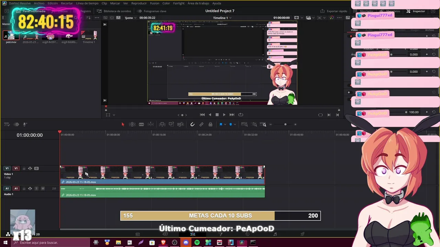This screenshot has width=440, height=247.
Task: Click the Overwrite clip icon
Action: pyautogui.click(x=172, y=125)
